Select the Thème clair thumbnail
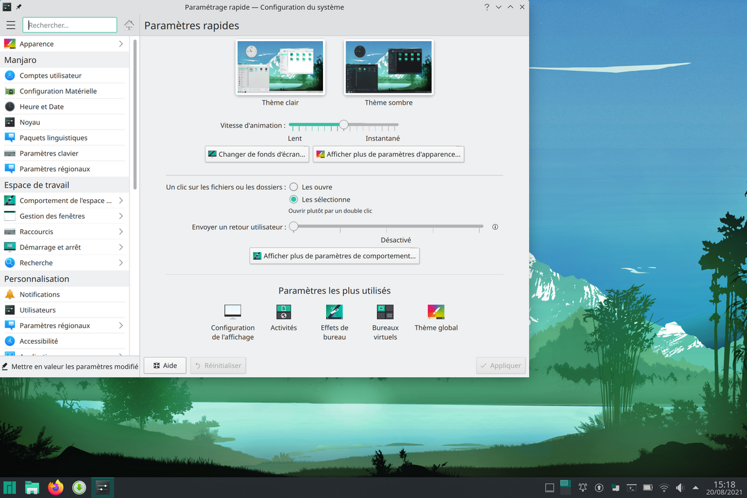 click(281, 68)
